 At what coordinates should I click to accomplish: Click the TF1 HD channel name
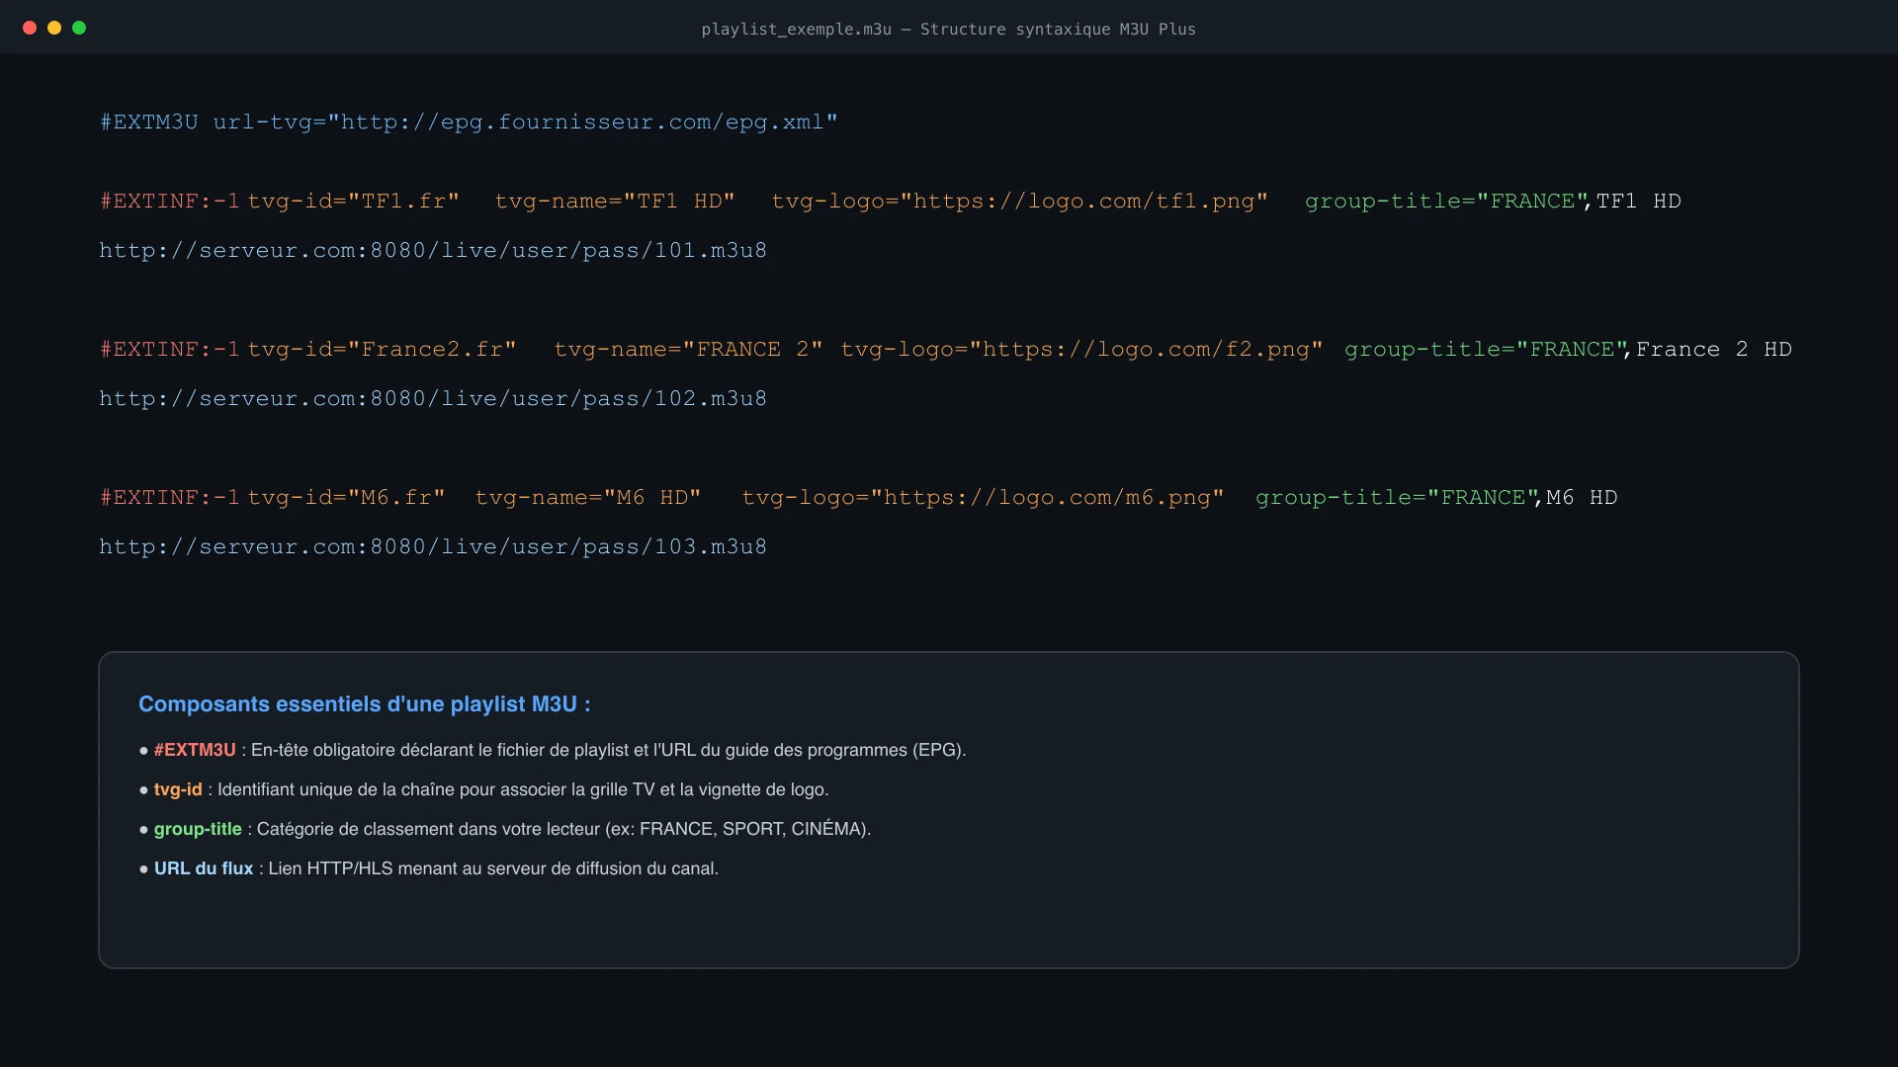pos(1639,202)
